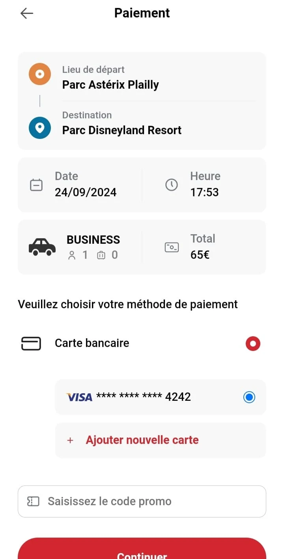Click the orange departure location icon
Screen dimensions: 284x559
40,74
